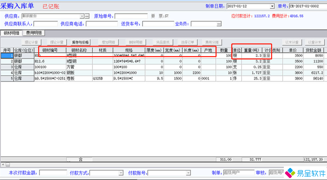Screen dimensions: 327x180
Task: Select row number 3 in the grid
Action: (x=7, y=67)
